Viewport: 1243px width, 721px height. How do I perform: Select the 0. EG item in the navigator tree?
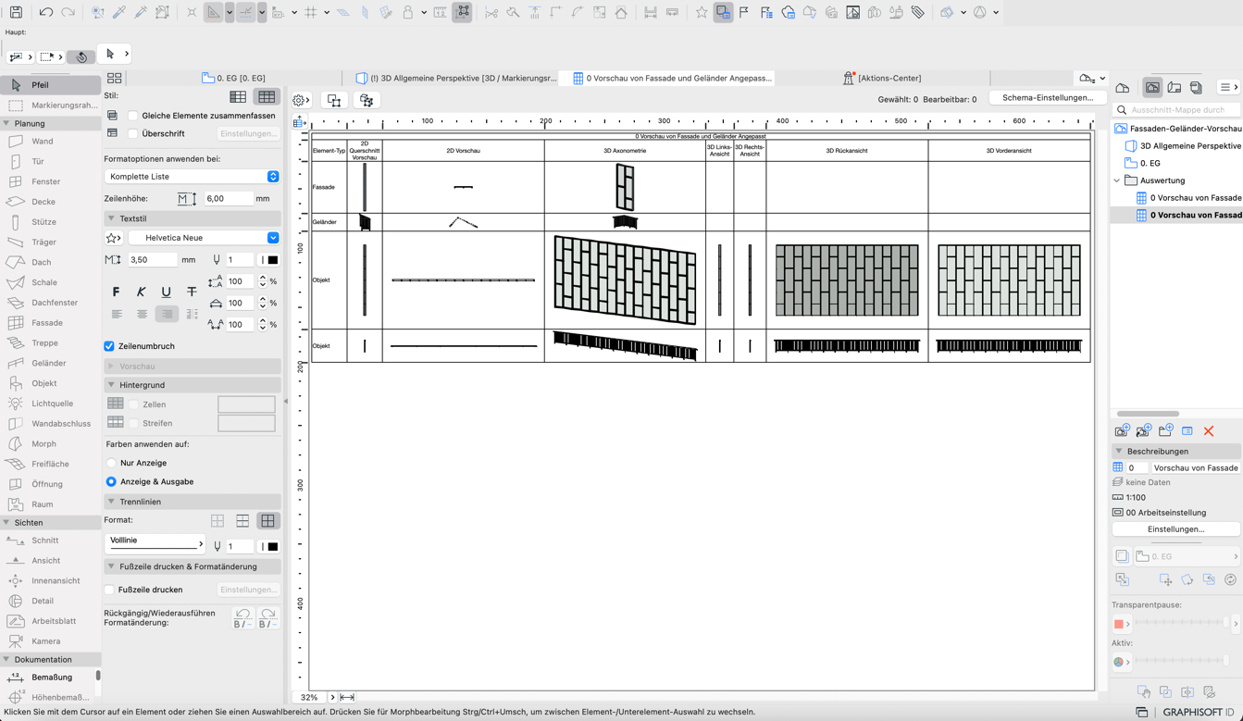(x=1142, y=163)
